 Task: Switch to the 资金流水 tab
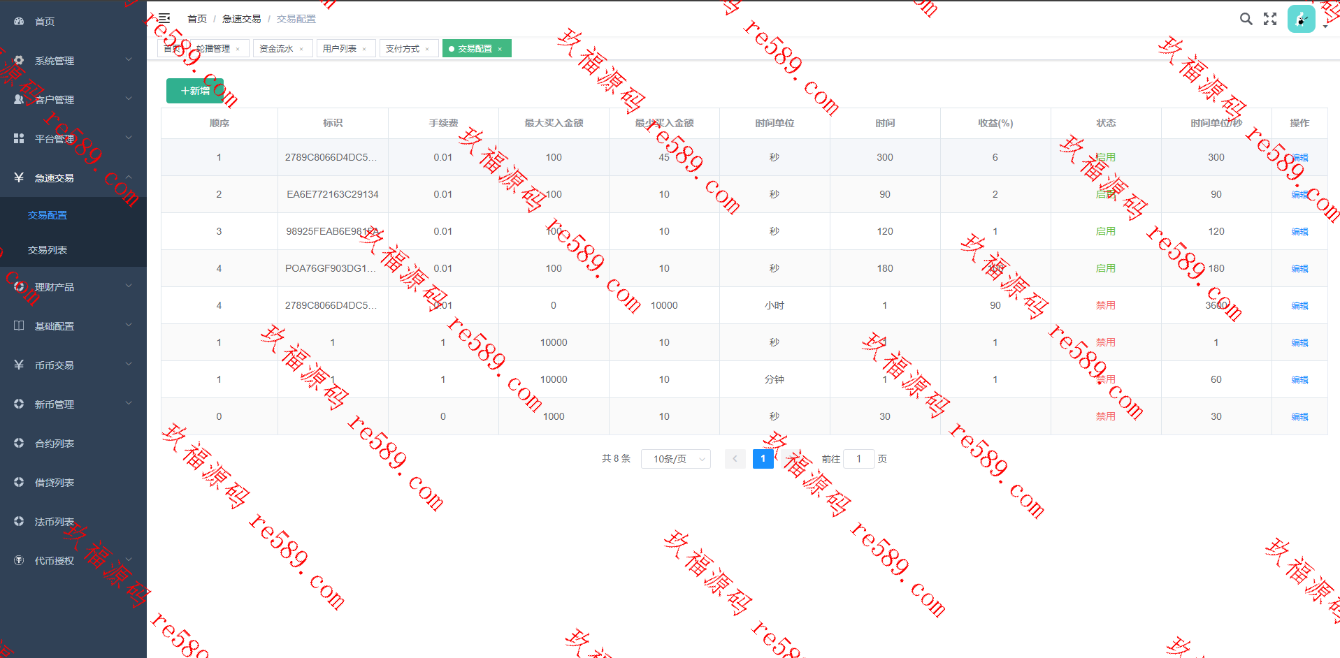click(x=276, y=49)
